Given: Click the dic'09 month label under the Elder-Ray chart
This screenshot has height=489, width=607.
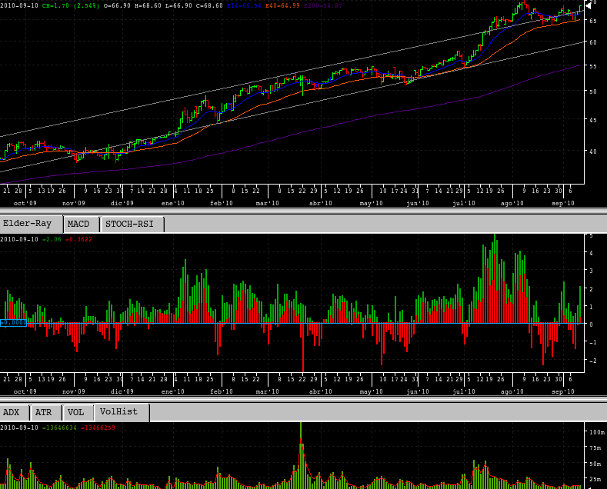Looking at the screenshot, I should coord(122,391).
